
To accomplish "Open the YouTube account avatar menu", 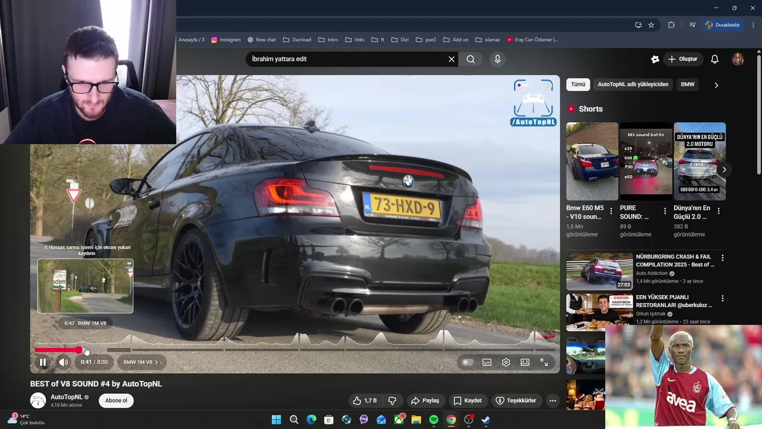I will [x=738, y=59].
